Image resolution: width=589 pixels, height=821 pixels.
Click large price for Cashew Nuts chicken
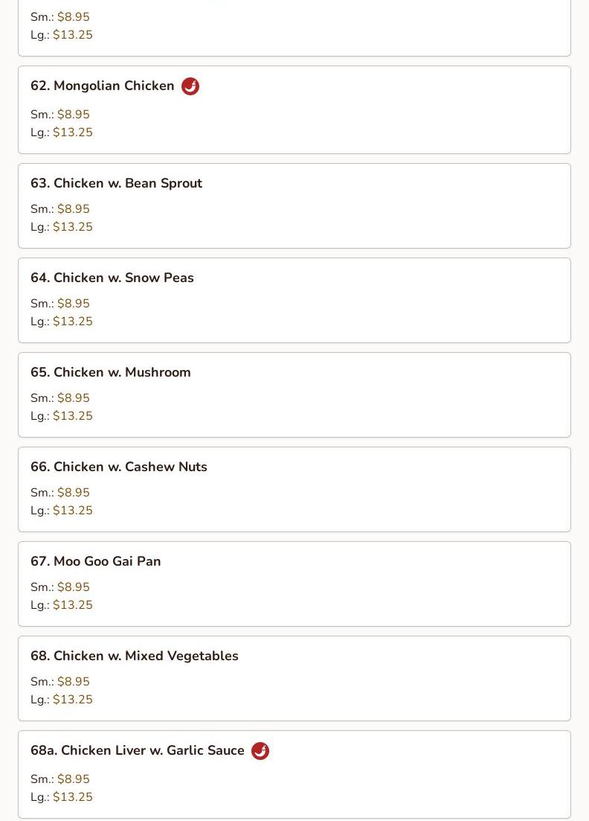pyautogui.click(x=72, y=511)
